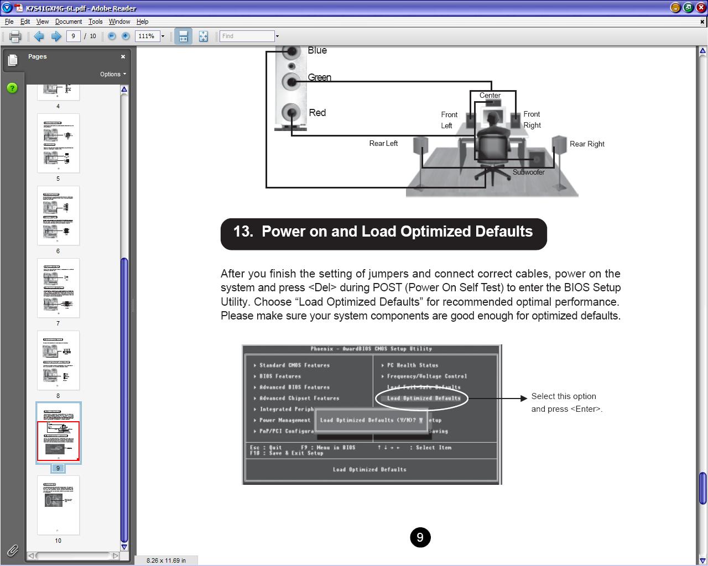This screenshot has width=708, height=566.
Task: Click the page number 9 circle at bottom
Action: pyautogui.click(x=420, y=537)
